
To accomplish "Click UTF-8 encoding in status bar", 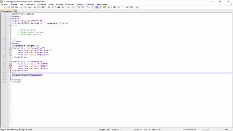I will (206, 130).
